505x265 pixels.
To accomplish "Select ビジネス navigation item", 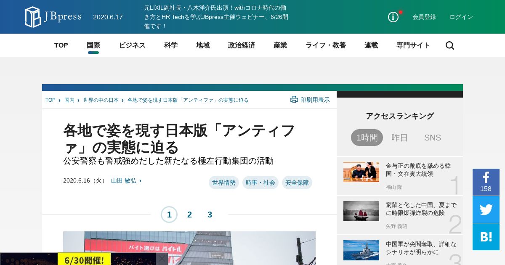I will tap(132, 45).
